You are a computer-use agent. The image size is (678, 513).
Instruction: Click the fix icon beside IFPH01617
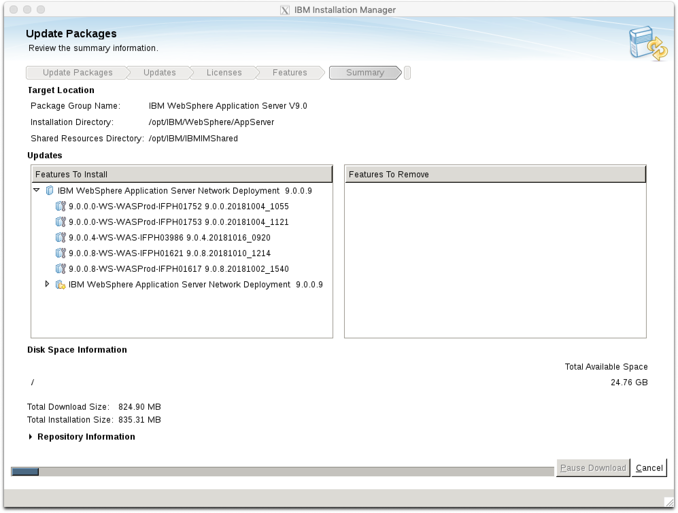pyautogui.click(x=60, y=269)
